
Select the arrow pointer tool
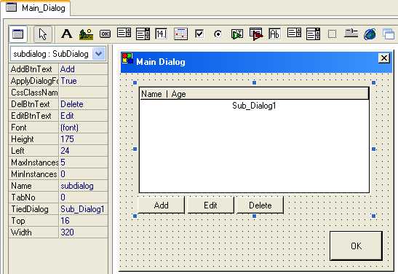pyautogui.click(x=43, y=34)
